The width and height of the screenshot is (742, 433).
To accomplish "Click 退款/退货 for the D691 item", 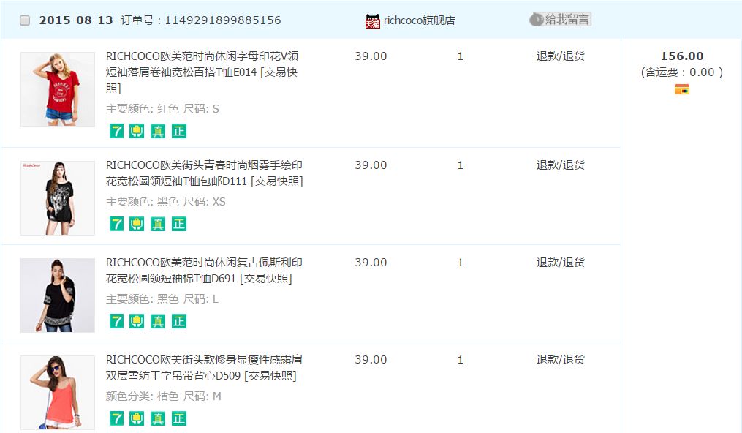I will pos(560,262).
